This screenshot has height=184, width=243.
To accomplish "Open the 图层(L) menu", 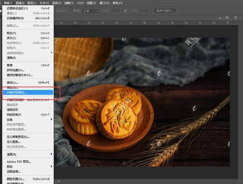I will point(32,3).
